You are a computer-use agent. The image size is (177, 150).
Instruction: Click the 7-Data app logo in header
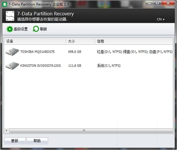10,16
